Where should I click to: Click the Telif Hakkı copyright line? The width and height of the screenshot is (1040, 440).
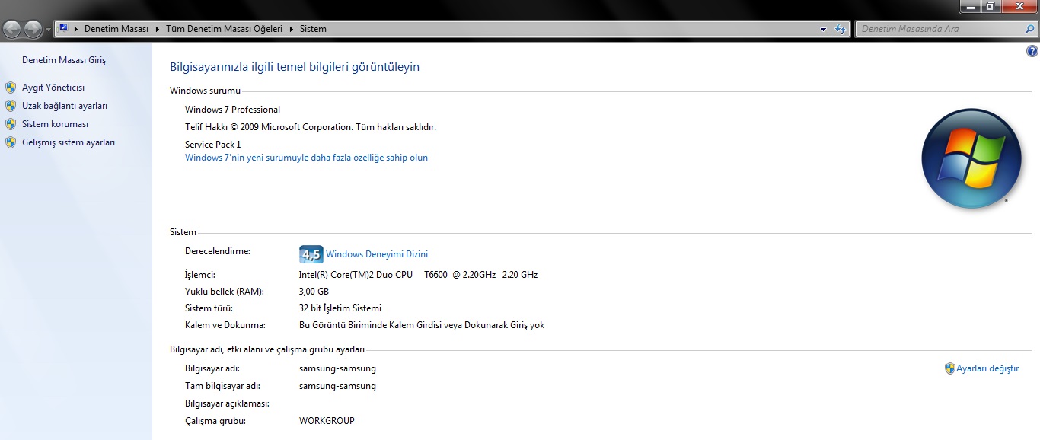point(311,127)
